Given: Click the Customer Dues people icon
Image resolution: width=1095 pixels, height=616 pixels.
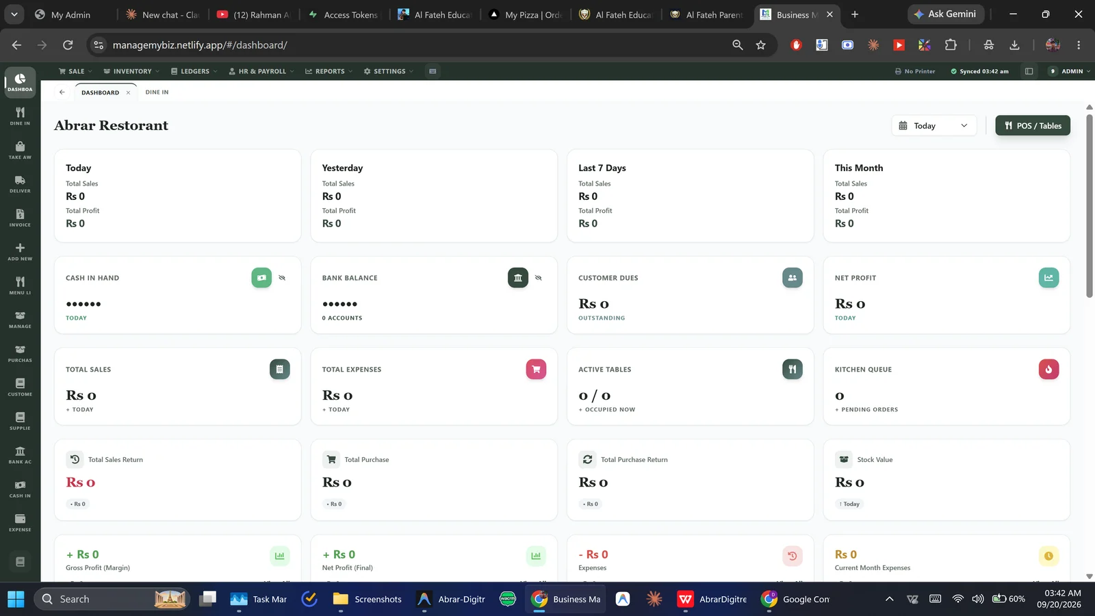Looking at the screenshot, I should tap(793, 278).
